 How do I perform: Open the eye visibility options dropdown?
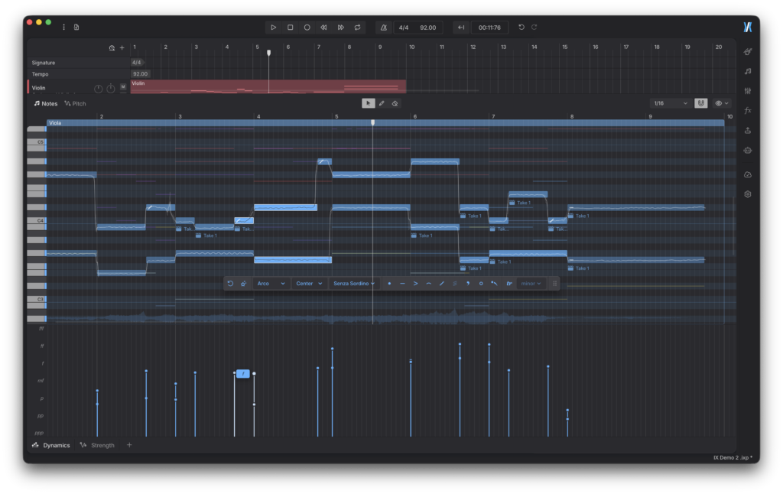[722, 103]
